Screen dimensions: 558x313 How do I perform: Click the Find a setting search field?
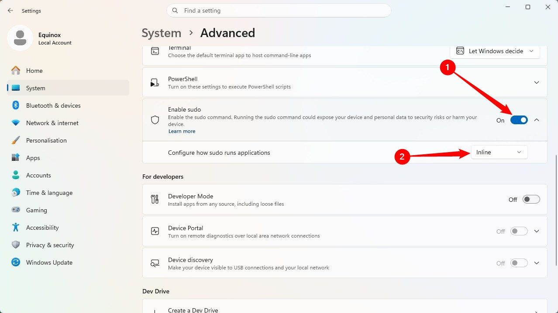(x=279, y=10)
